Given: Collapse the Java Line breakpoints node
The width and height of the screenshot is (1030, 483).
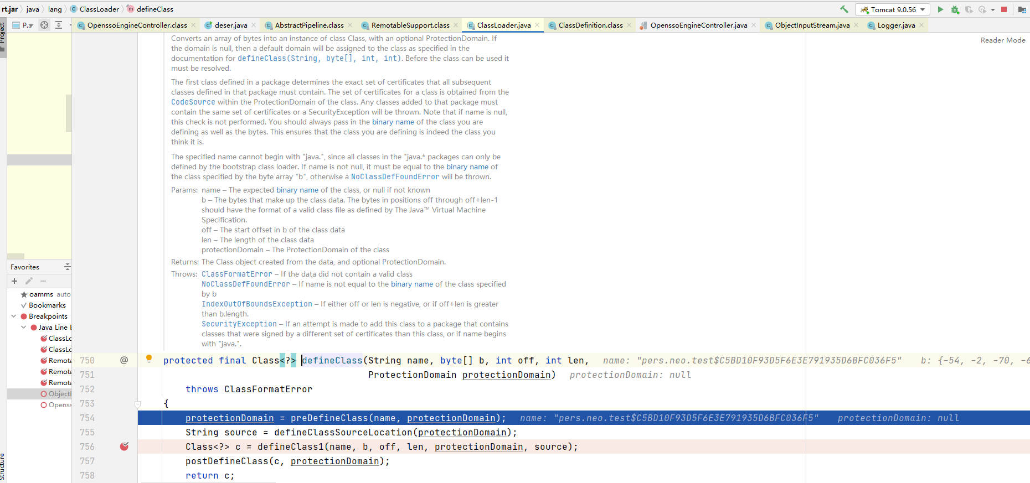Looking at the screenshot, I should (23, 327).
